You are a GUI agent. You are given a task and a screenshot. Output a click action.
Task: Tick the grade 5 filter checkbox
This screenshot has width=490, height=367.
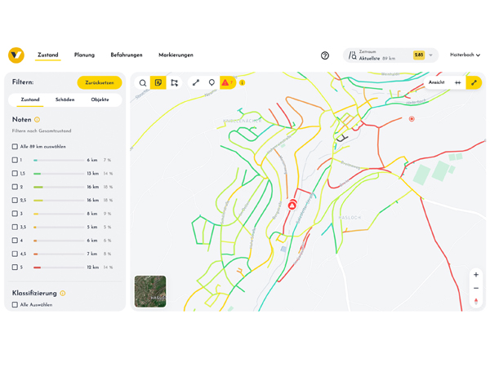tap(15, 268)
